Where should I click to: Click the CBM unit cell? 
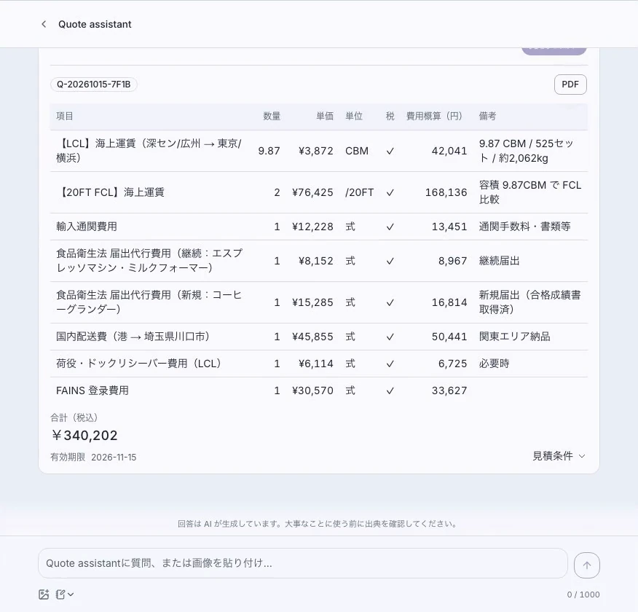(357, 151)
